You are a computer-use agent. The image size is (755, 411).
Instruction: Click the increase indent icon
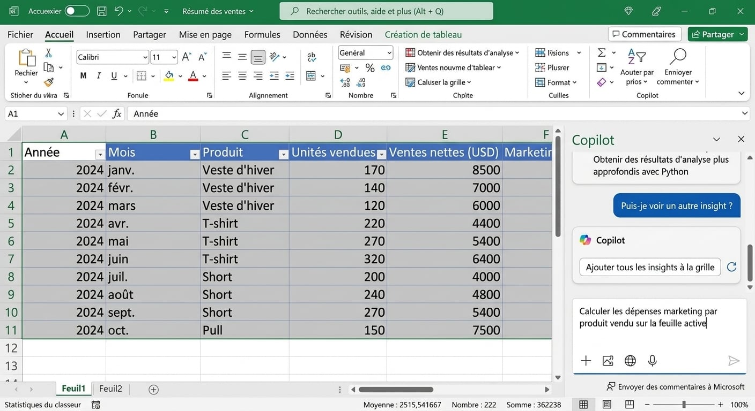pyautogui.click(x=290, y=76)
